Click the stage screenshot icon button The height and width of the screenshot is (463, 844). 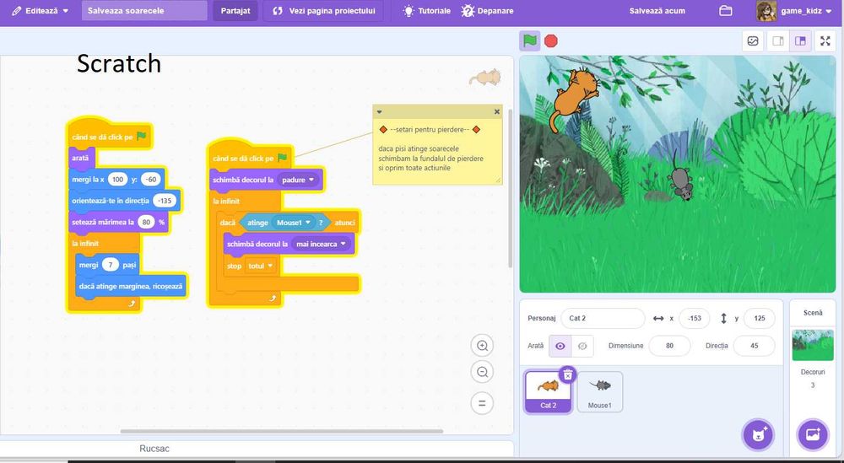point(753,40)
